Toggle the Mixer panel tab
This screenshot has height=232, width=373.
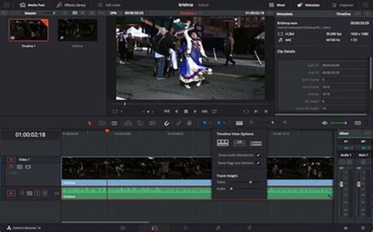pyautogui.click(x=277, y=5)
